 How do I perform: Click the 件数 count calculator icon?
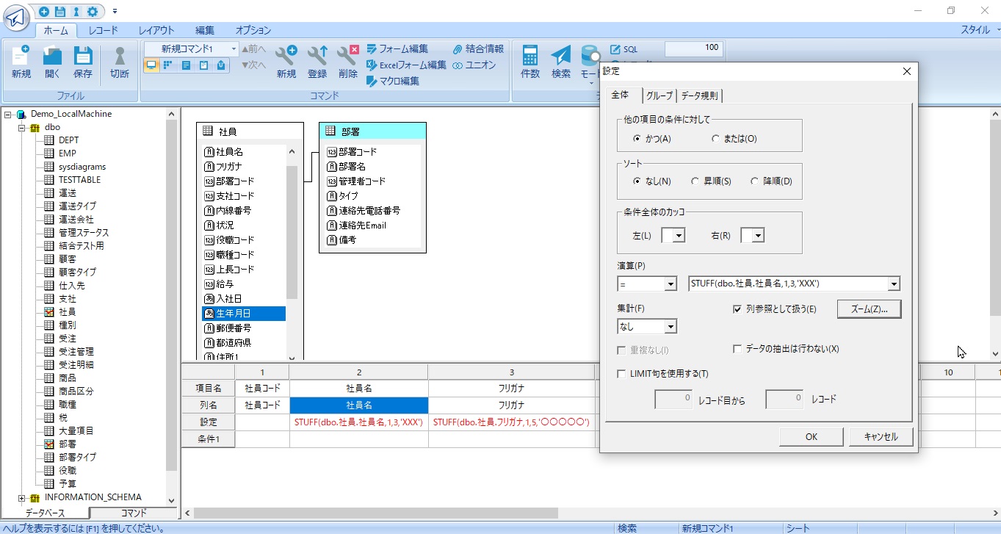click(x=530, y=62)
